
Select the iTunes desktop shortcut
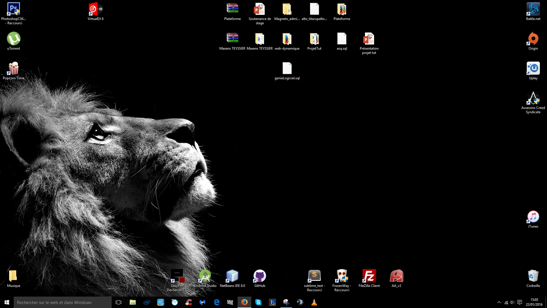pyautogui.click(x=533, y=219)
